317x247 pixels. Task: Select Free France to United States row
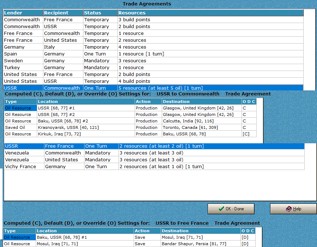153,40
